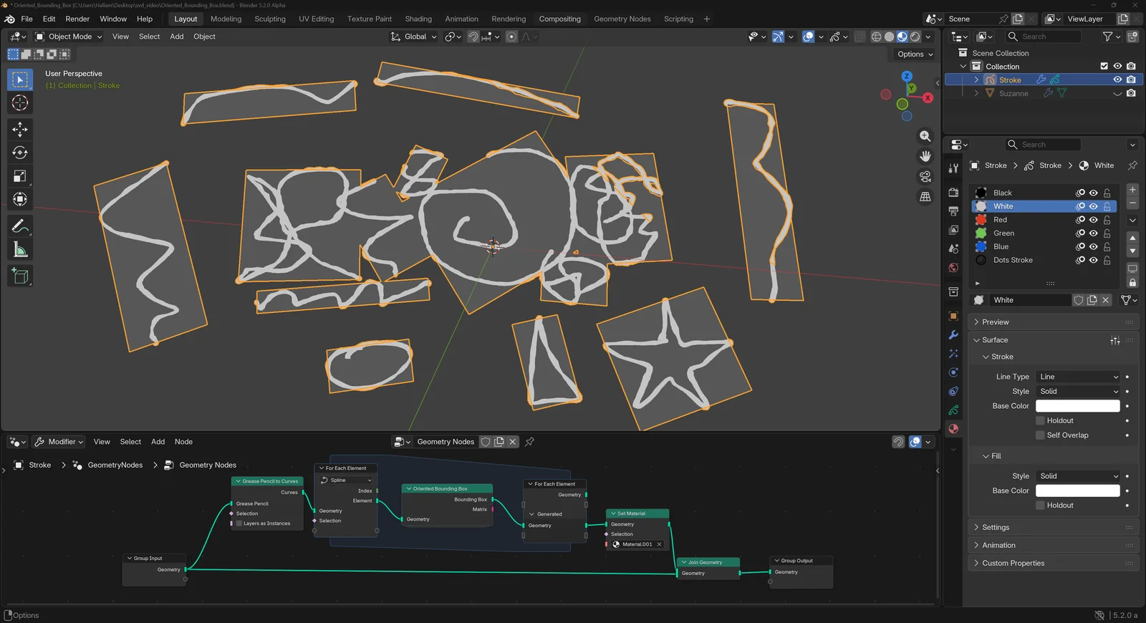The height and width of the screenshot is (623, 1146).
Task: Open the Modifier editor type button
Action: [59, 442]
